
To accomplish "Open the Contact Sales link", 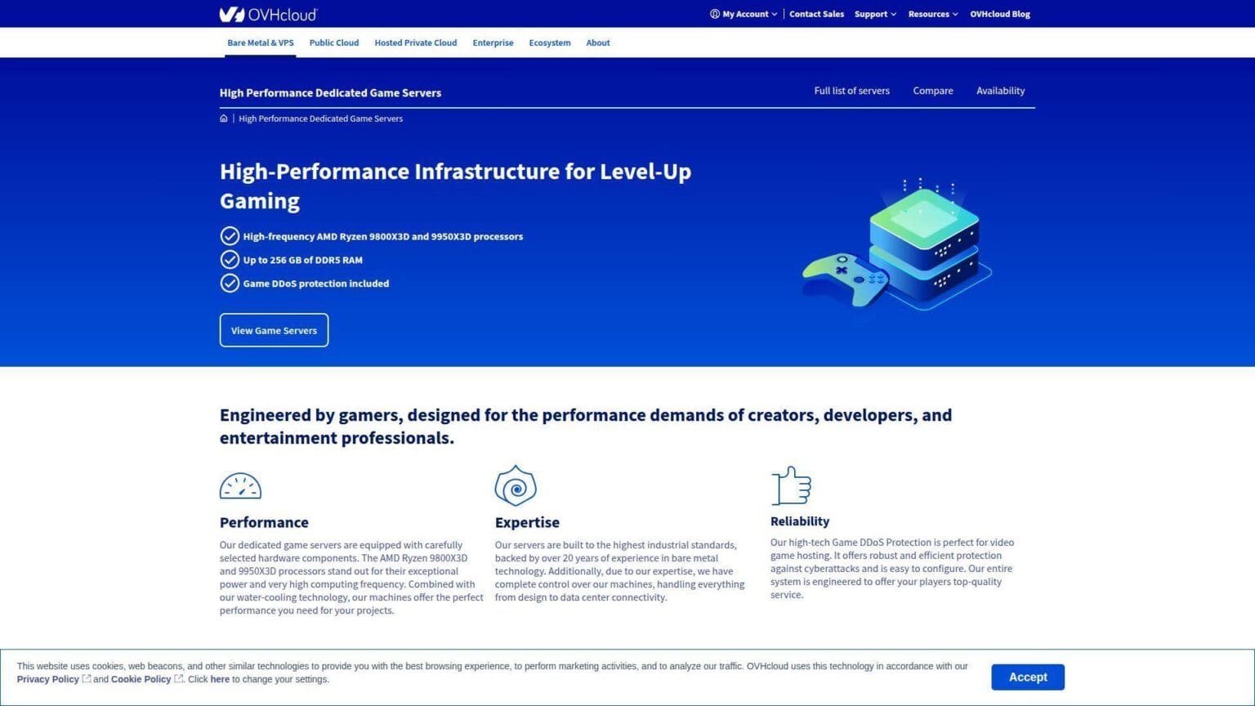I will click(x=816, y=14).
